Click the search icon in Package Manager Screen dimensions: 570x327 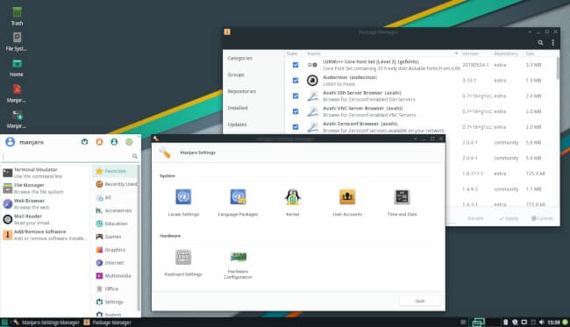pyautogui.click(x=540, y=42)
